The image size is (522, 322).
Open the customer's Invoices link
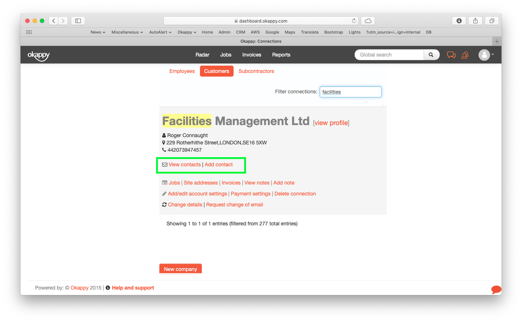pos(231,183)
